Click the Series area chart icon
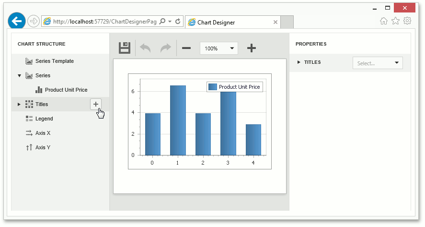Viewport: 425px width, 227px height. click(29, 75)
